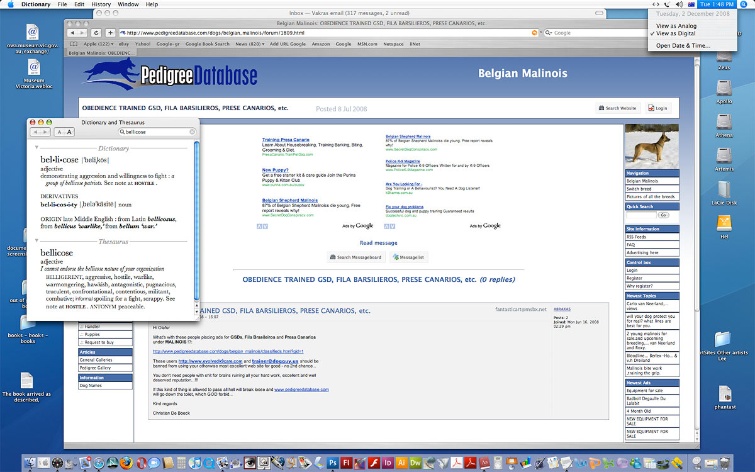755x472 pixels.
Task: Open Netscape from the Dock
Action: pyautogui.click(x=112, y=464)
